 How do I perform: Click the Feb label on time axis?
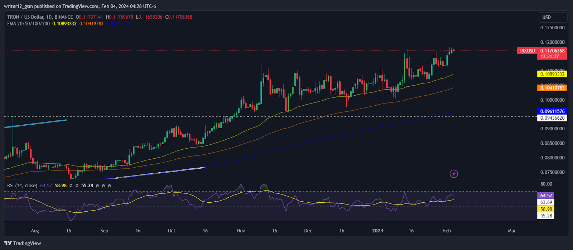pyautogui.click(x=447, y=231)
